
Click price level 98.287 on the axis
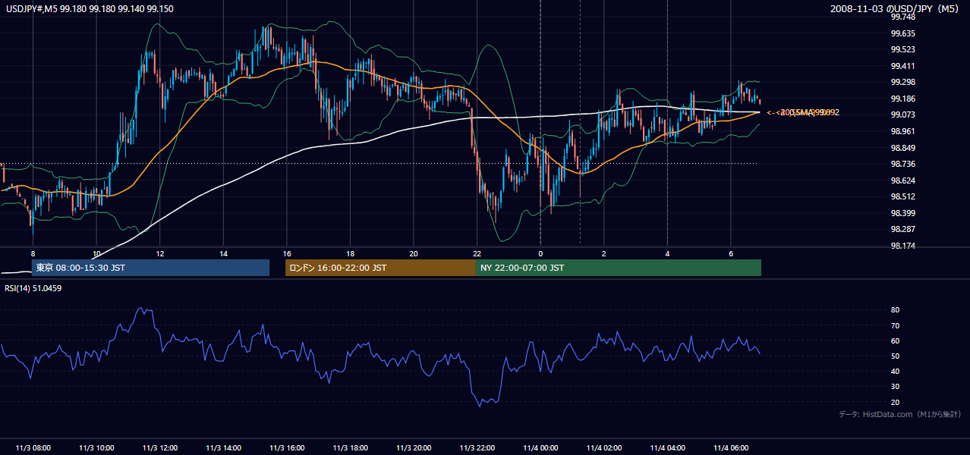click(x=903, y=229)
